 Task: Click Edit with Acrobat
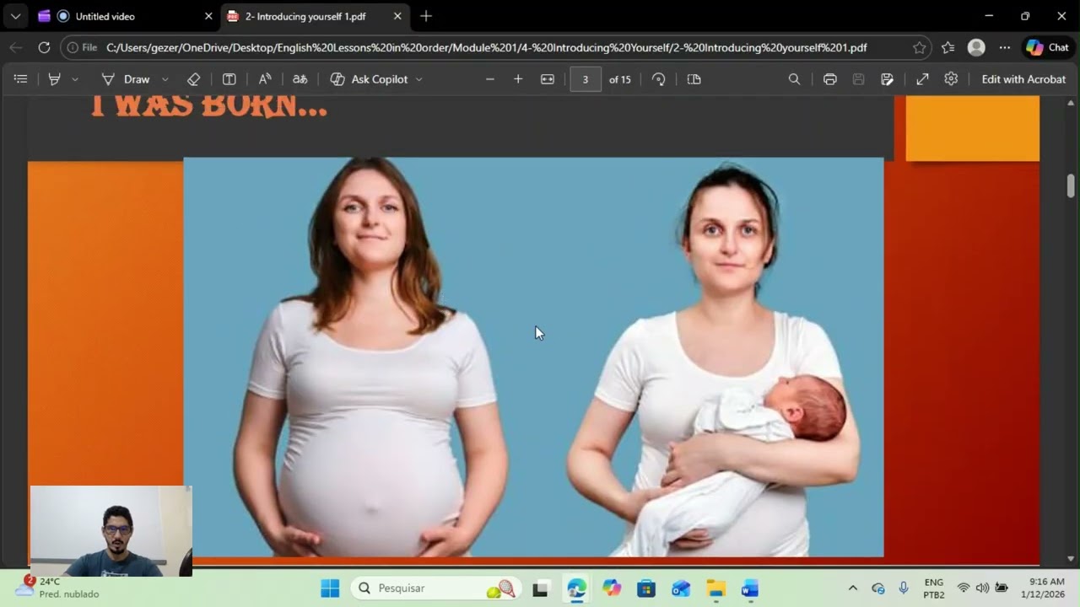point(1023,79)
